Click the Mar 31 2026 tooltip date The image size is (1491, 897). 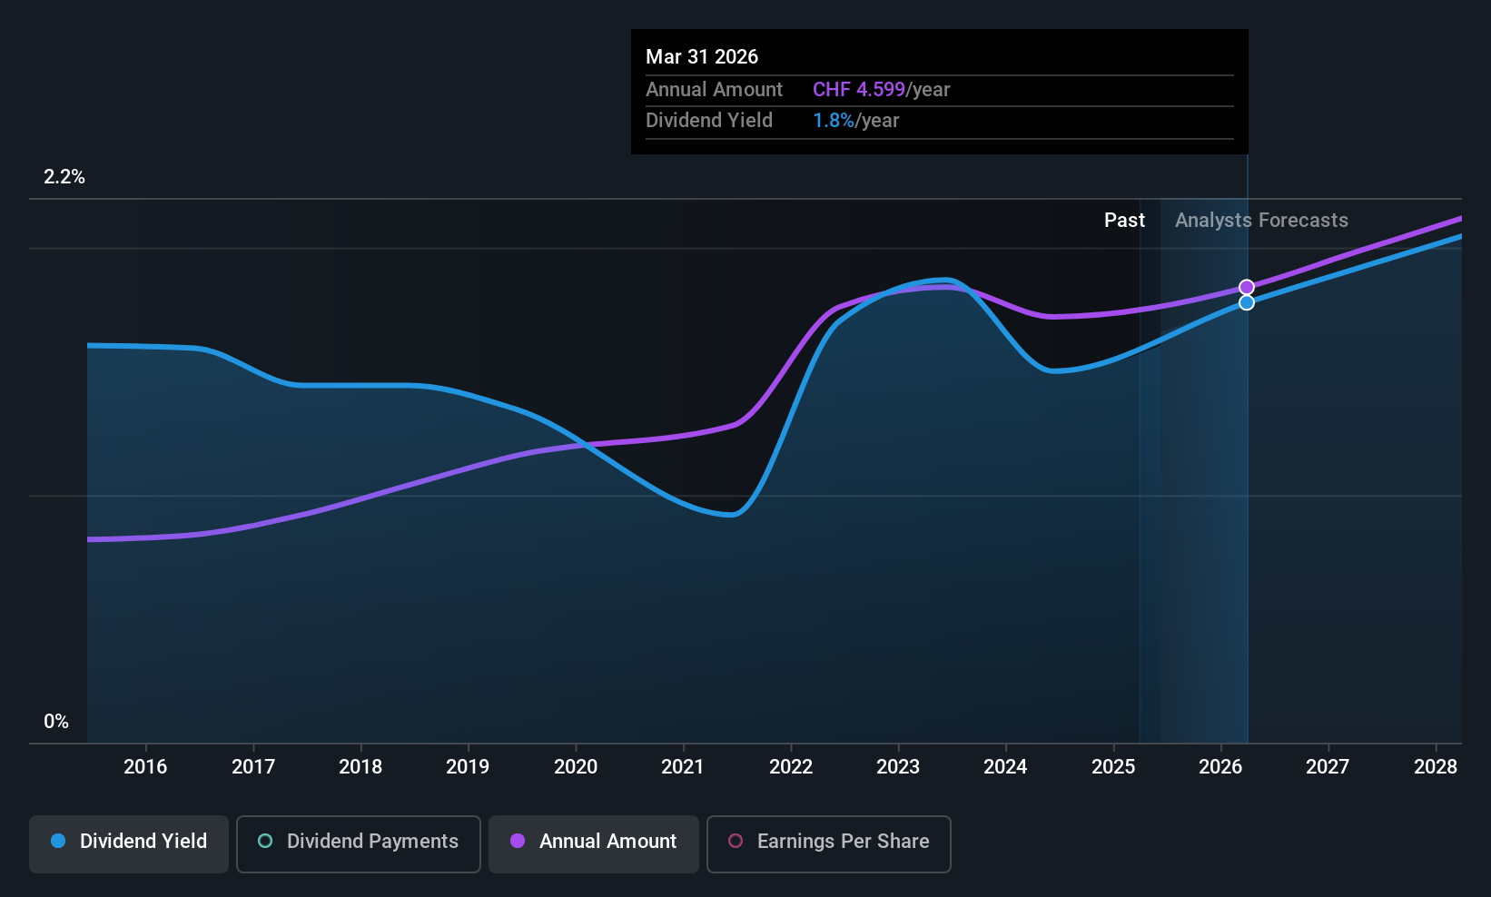pyautogui.click(x=702, y=56)
